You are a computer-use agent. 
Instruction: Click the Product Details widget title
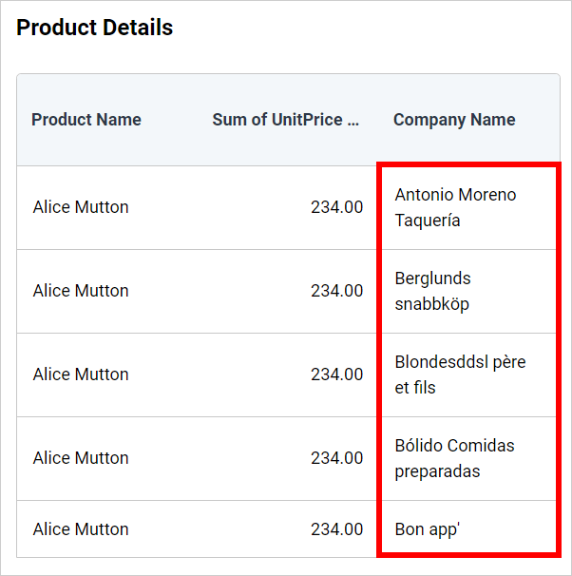pos(95,28)
